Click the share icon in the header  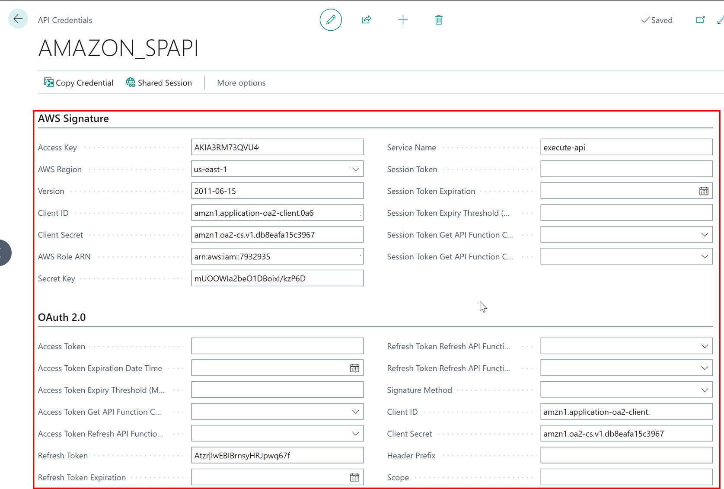pyautogui.click(x=367, y=20)
